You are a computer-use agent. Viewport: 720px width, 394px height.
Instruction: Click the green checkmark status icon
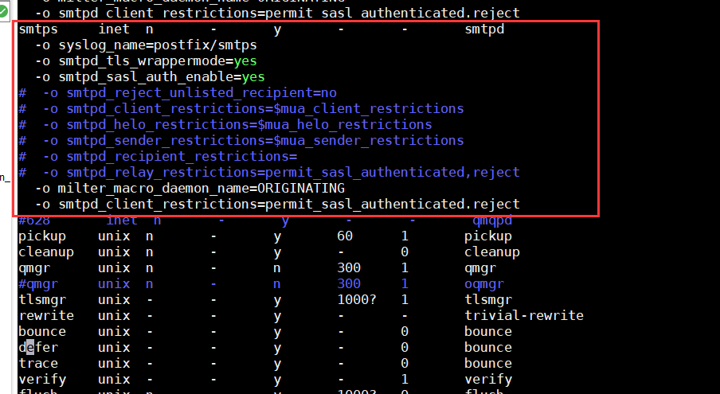click(x=3, y=11)
